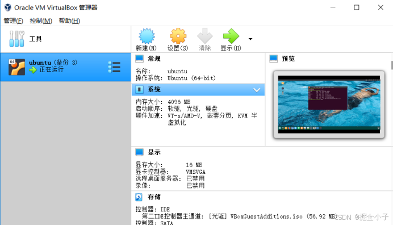This screenshot has width=393, height=225.
Task: Open the Help 帮助(H) menu
Action: click(x=69, y=21)
